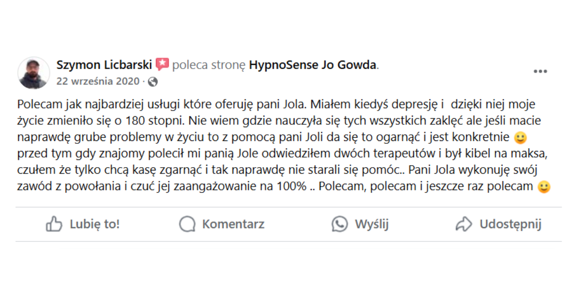Open the Szymon Licbarski profile name link

pyautogui.click(x=104, y=65)
